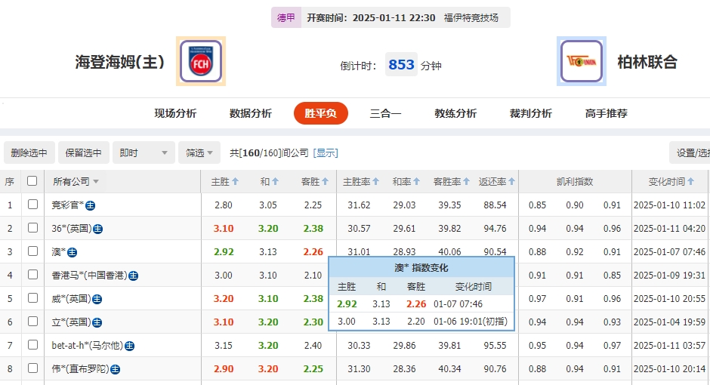
Task: Click the 主 icon beside 竞彩官*
Action: click(91, 205)
